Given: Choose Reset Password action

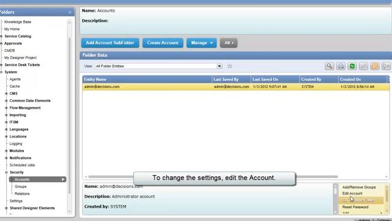Looking at the screenshot, I should (x=355, y=207).
